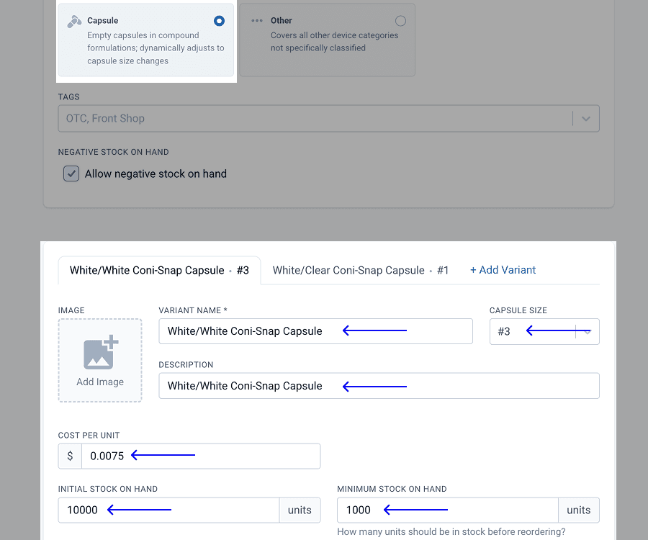
Task: Switch to White/White Coni-Snap Capsule #3 tab
Action: [x=159, y=270]
